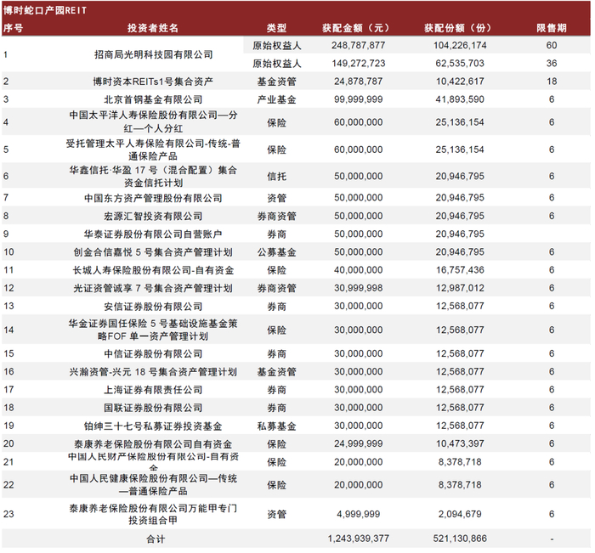Select 华鑫信托·华盈 17 号 trust plan name
The height and width of the screenshot is (553, 595).
click(x=153, y=177)
